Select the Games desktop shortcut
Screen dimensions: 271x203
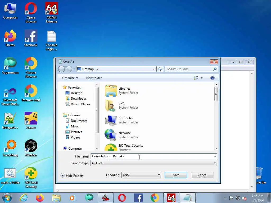coord(31,121)
